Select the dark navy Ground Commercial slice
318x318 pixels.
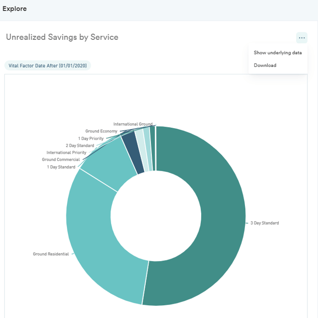coord(133,153)
